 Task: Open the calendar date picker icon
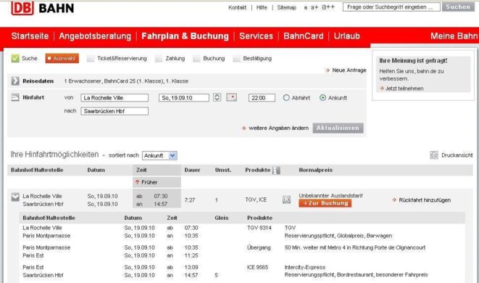coord(231,97)
